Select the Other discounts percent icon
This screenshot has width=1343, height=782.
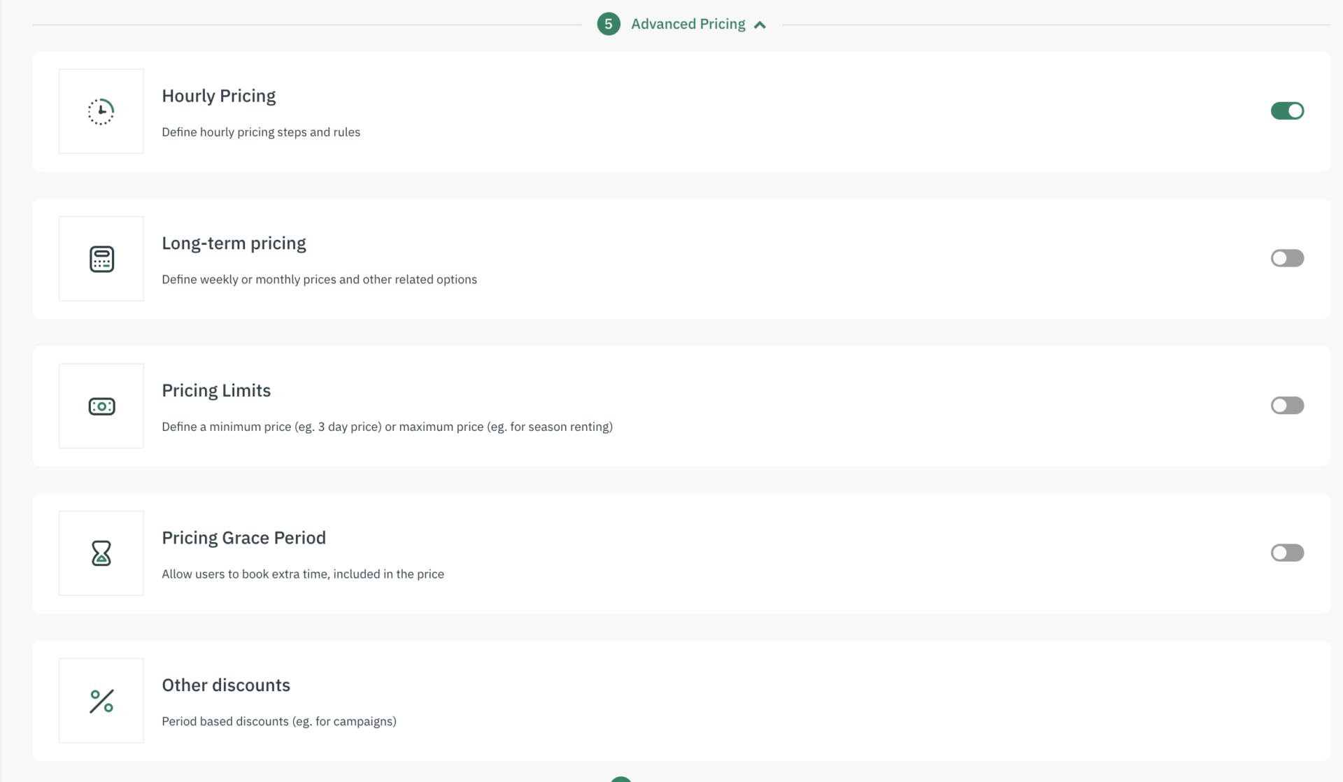[101, 700]
